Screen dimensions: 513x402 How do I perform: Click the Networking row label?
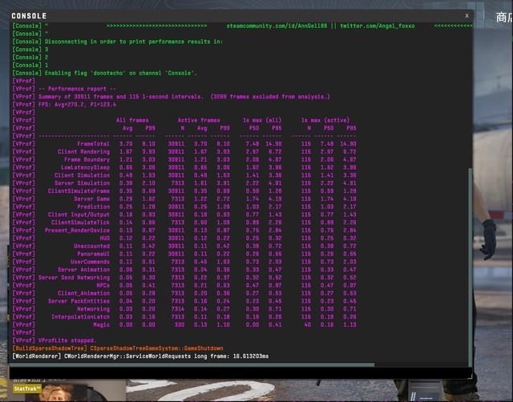coord(93,308)
